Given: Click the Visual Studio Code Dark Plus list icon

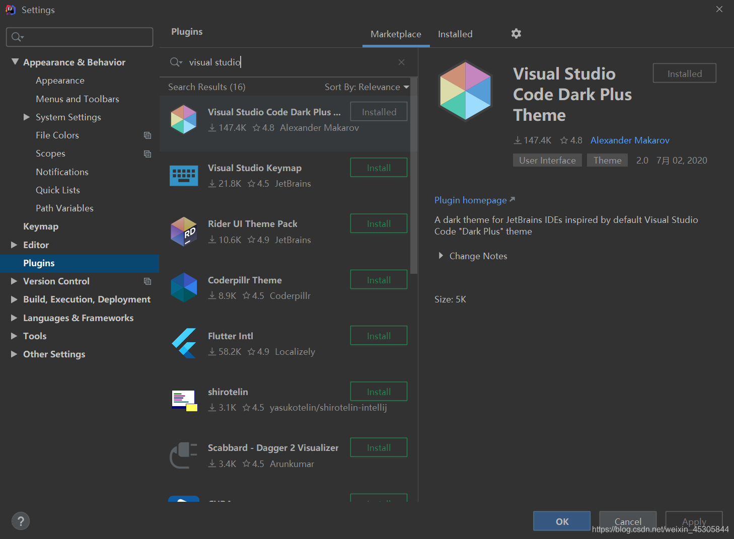Looking at the screenshot, I should pos(184,119).
